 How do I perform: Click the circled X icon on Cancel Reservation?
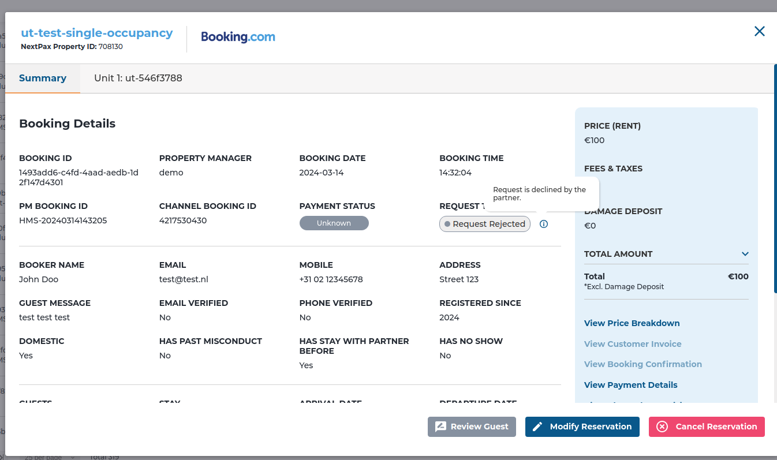click(x=662, y=427)
